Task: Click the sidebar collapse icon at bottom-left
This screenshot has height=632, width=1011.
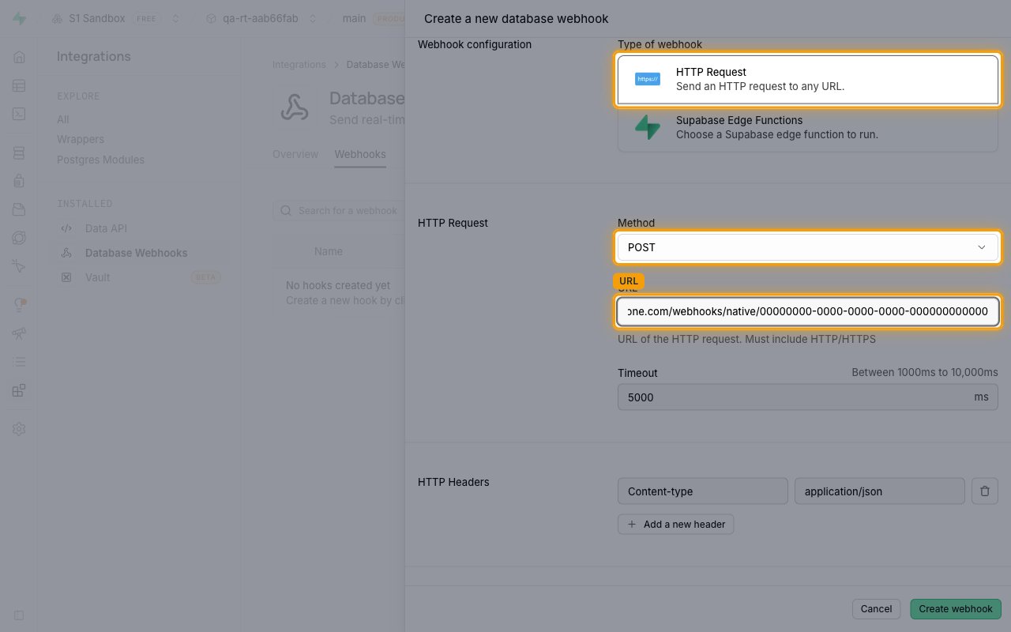Action: 19,615
